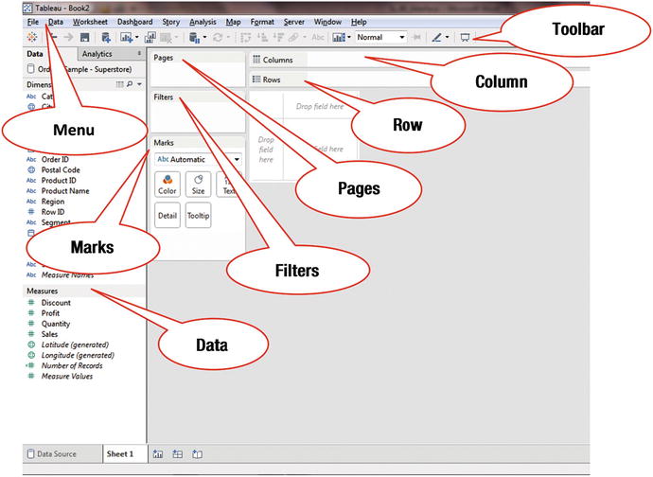Click the Group Members paperclip icon
The width and height of the screenshot is (653, 477).
click(293, 38)
